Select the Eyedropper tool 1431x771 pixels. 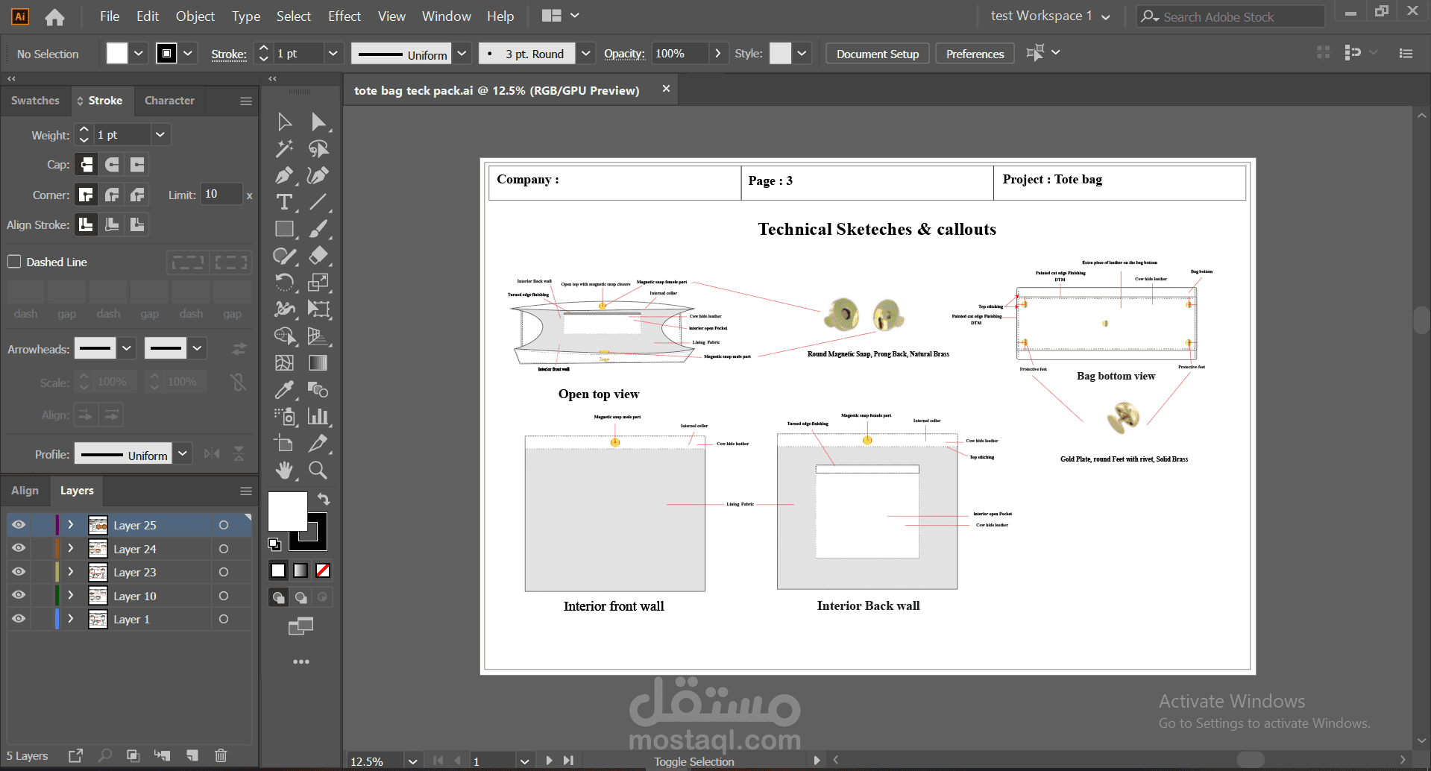[284, 390]
